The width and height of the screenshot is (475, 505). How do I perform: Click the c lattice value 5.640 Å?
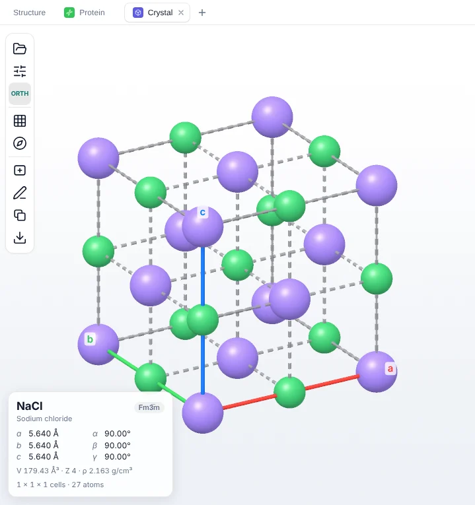(44, 457)
